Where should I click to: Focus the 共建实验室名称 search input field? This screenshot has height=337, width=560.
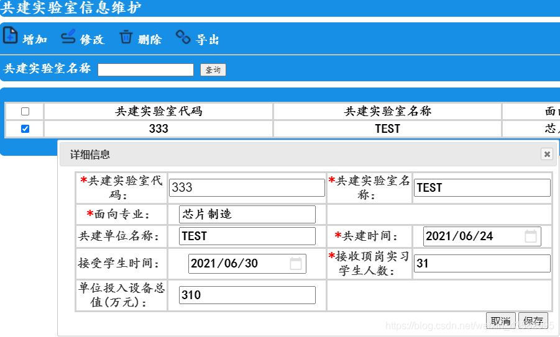click(145, 70)
